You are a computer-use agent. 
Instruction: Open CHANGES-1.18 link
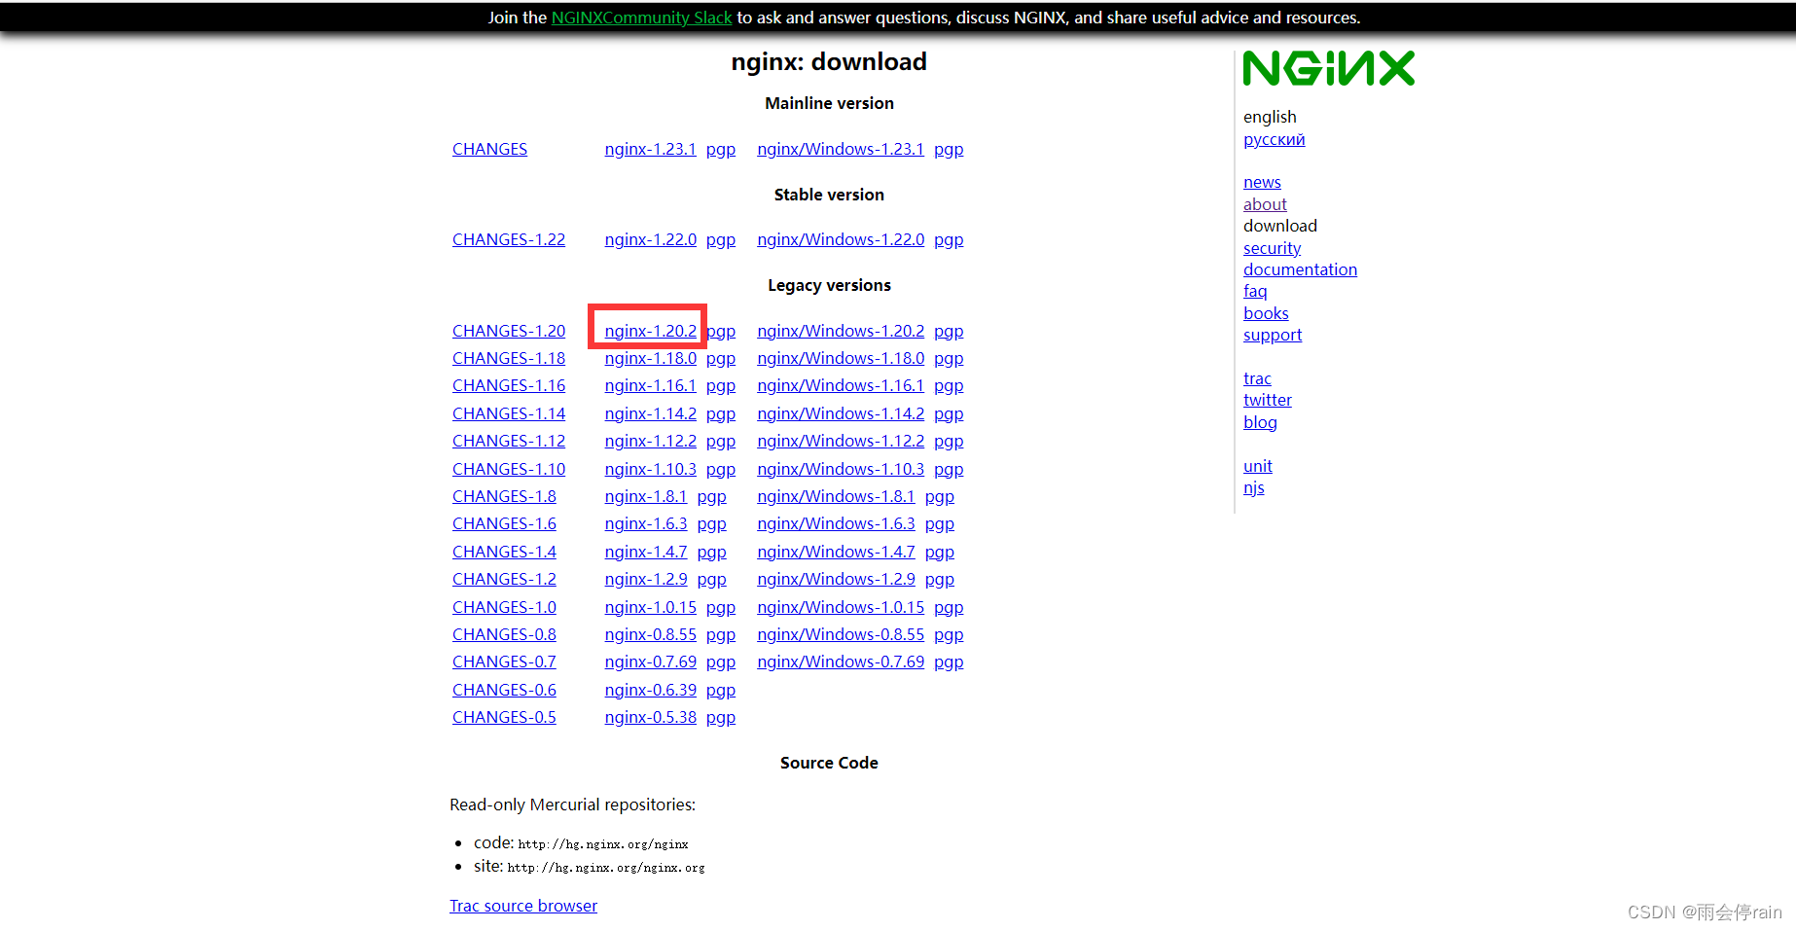coord(509,358)
